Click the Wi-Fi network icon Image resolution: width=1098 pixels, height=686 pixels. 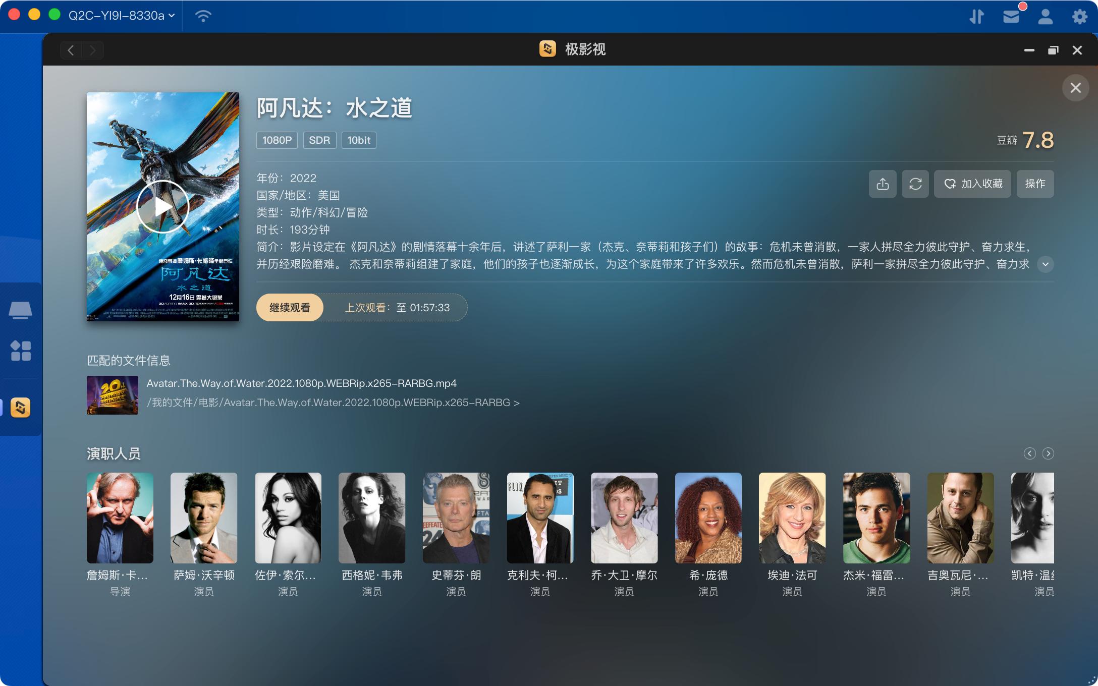(202, 16)
